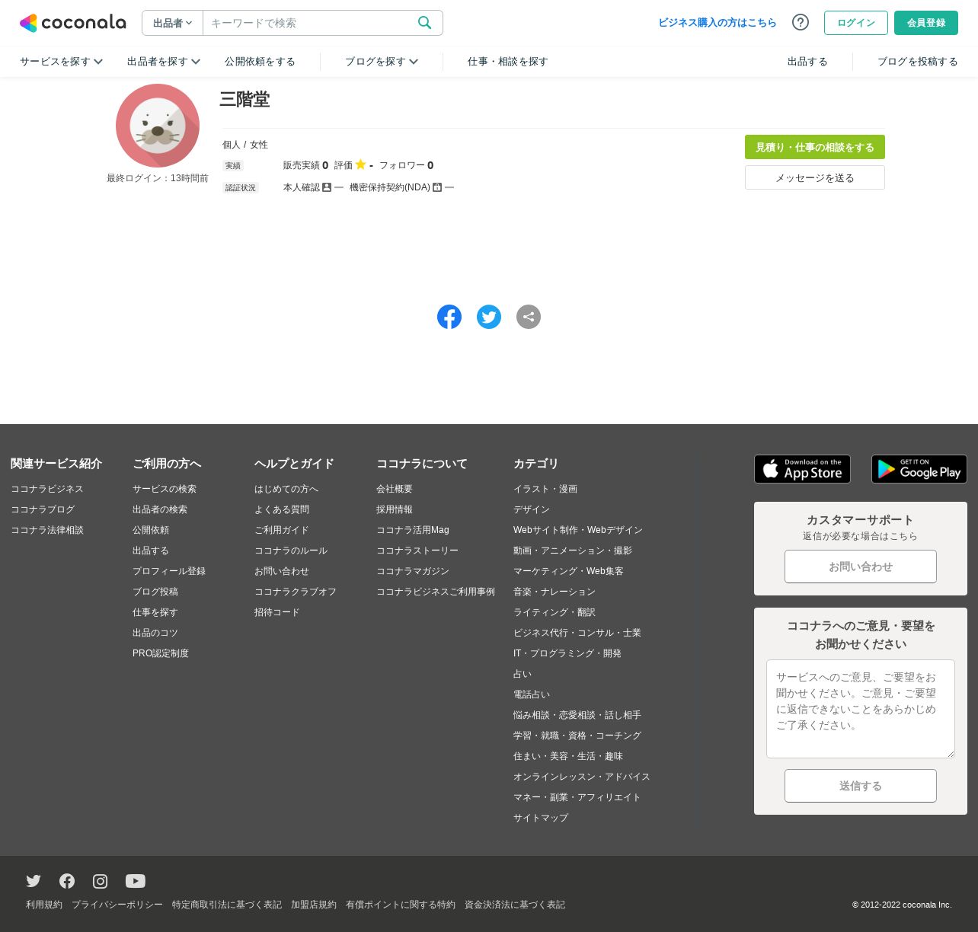Click the seal profile avatar
This screenshot has width=978, height=932.
click(x=158, y=126)
